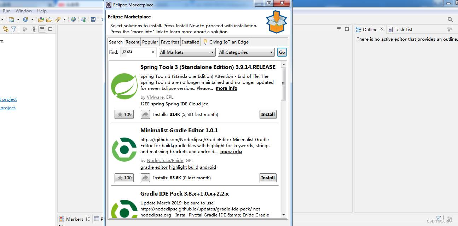Switch to the Search tab
Viewport: 458px width, 226px height.
[x=116, y=42]
